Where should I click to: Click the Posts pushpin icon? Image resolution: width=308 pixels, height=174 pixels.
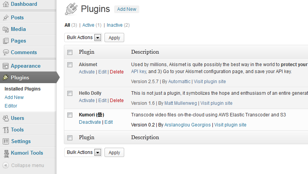click(x=6, y=17)
